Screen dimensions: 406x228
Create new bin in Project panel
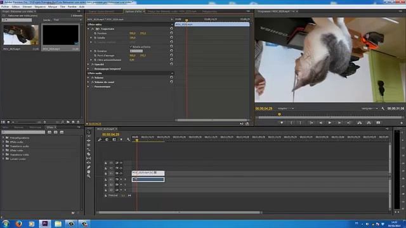[x=68, y=122]
